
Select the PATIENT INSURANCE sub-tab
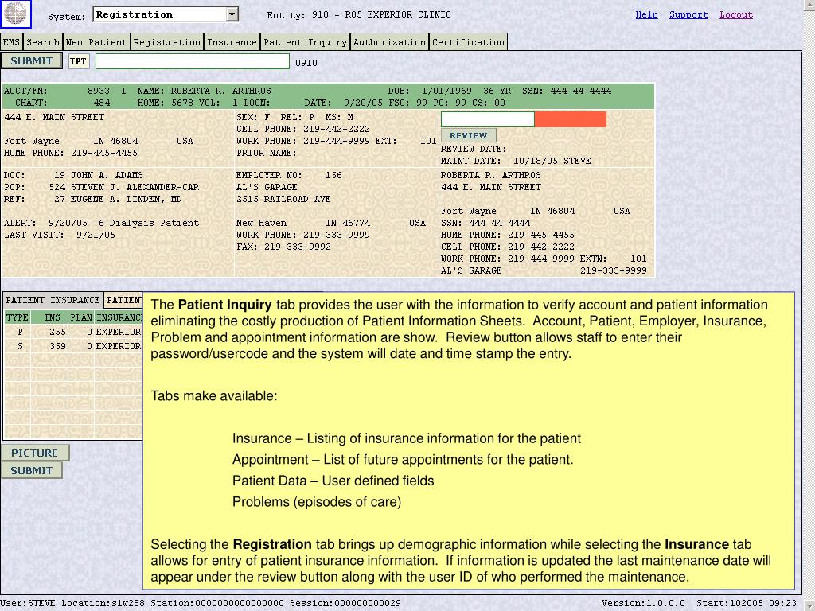click(x=53, y=300)
